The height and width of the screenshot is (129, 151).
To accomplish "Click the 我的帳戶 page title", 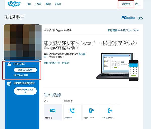I will tap(15, 17).
